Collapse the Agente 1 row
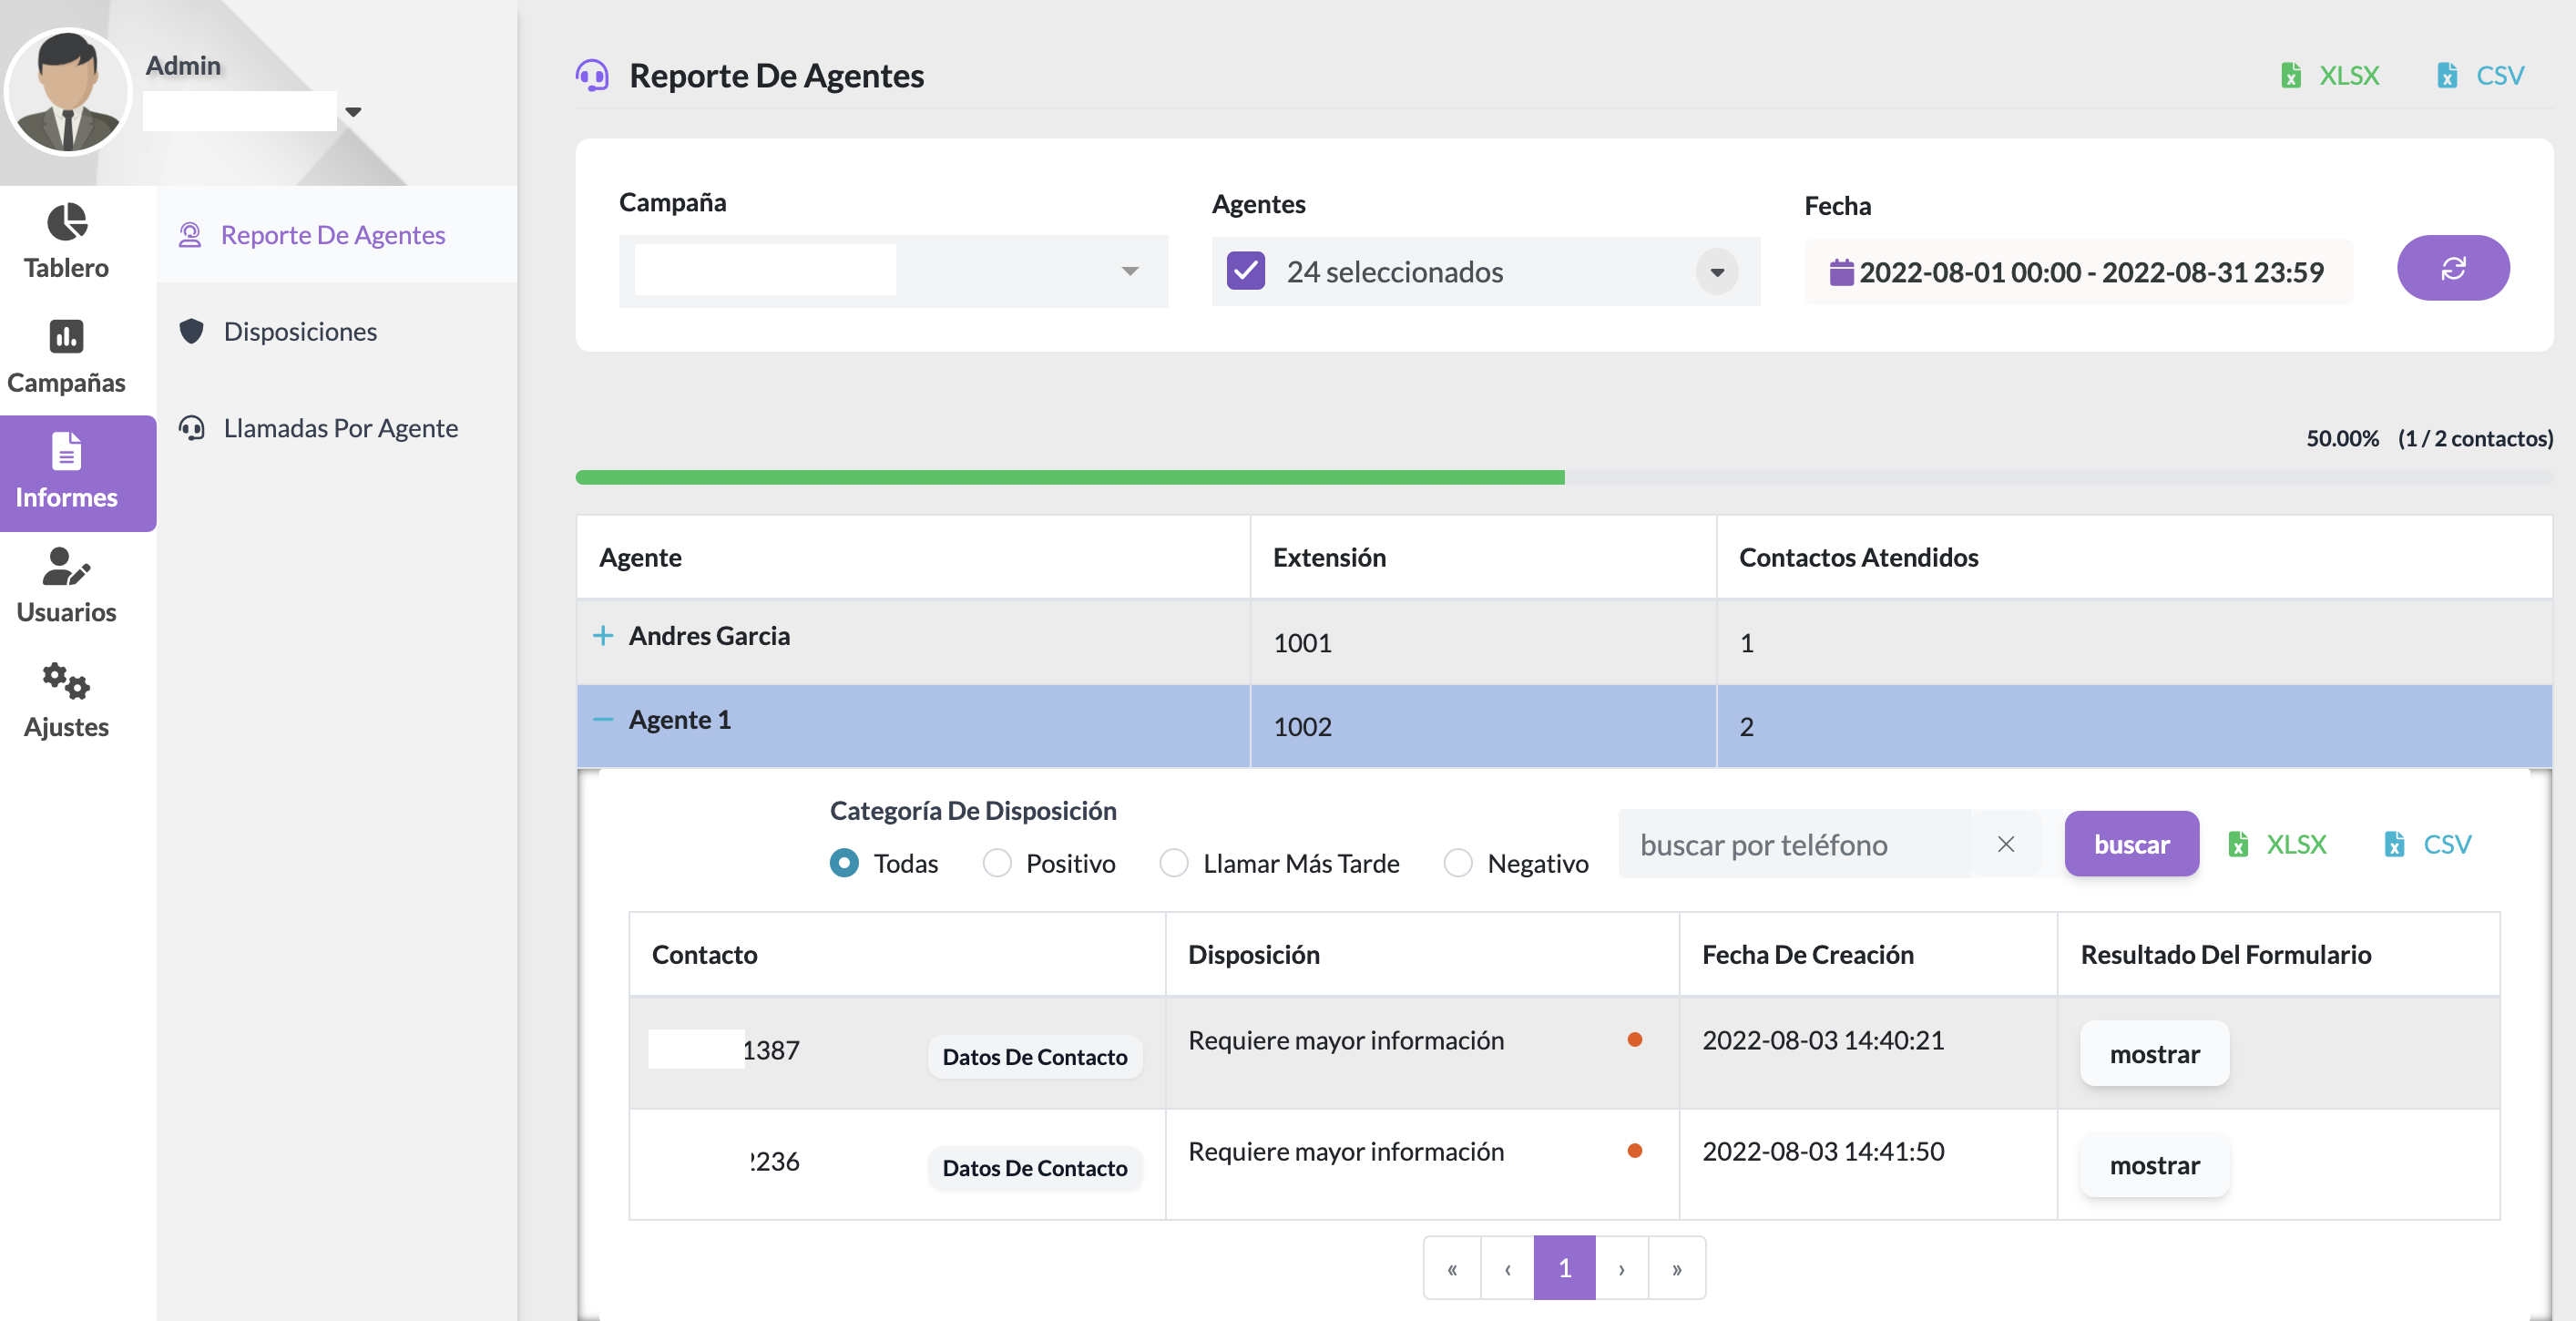This screenshot has width=2576, height=1321. 603,720
